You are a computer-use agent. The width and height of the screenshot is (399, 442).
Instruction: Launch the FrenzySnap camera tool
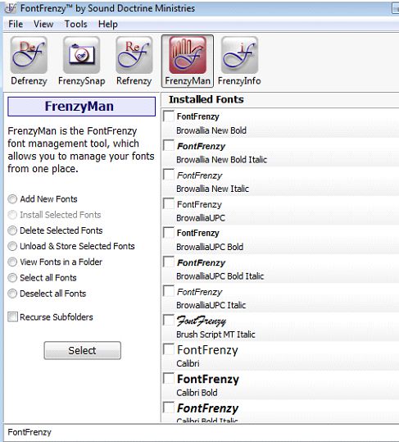pyautogui.click(x=81, y=61)
